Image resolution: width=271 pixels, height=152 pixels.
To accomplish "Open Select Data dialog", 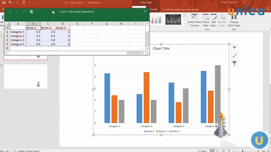I will tap(206, 20).
